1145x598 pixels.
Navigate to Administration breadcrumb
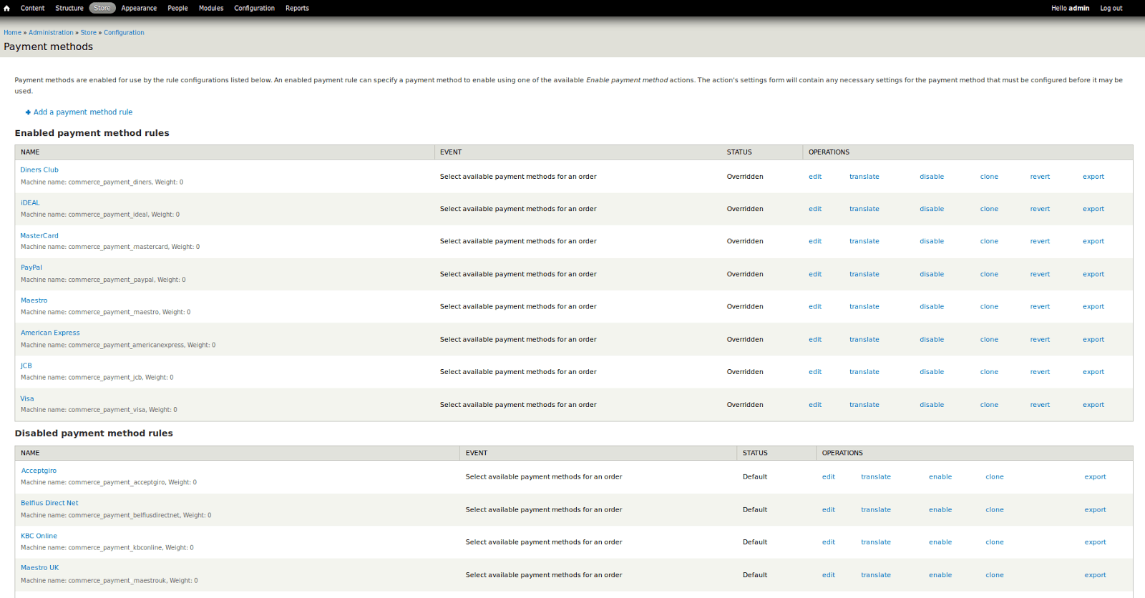51,33
